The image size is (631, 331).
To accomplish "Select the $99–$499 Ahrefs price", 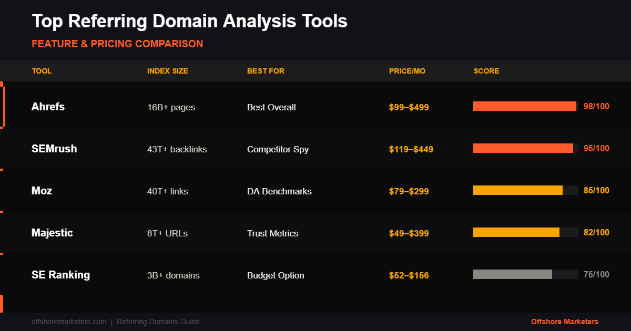I will point(409,107).
